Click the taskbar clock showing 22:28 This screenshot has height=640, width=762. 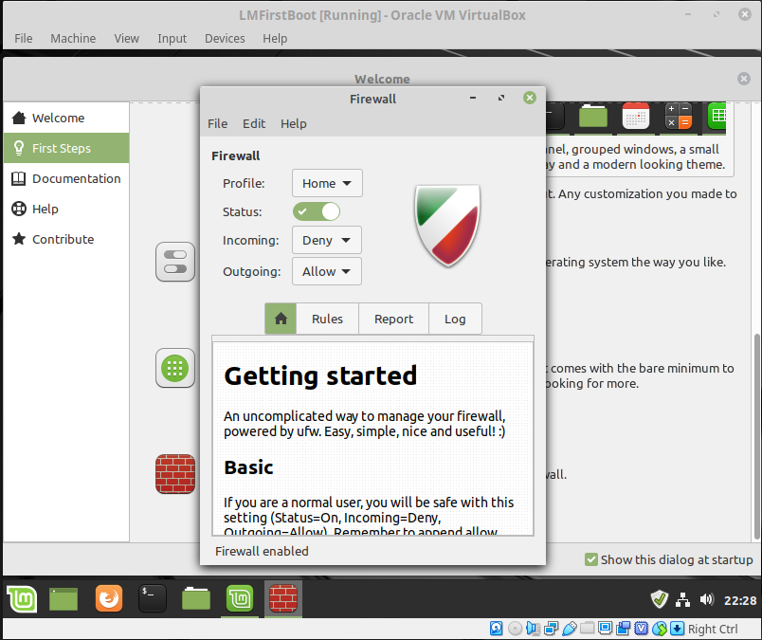tap(740, 600)
